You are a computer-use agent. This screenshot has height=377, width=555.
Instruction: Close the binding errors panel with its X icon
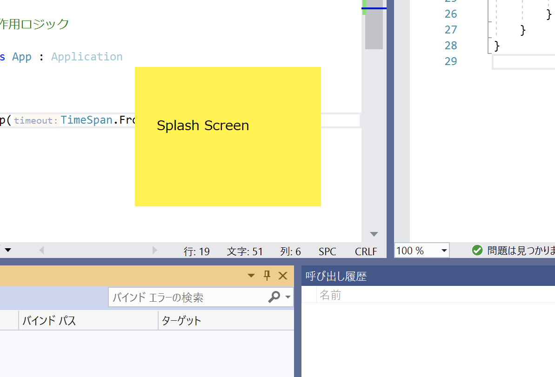point(283,275)
